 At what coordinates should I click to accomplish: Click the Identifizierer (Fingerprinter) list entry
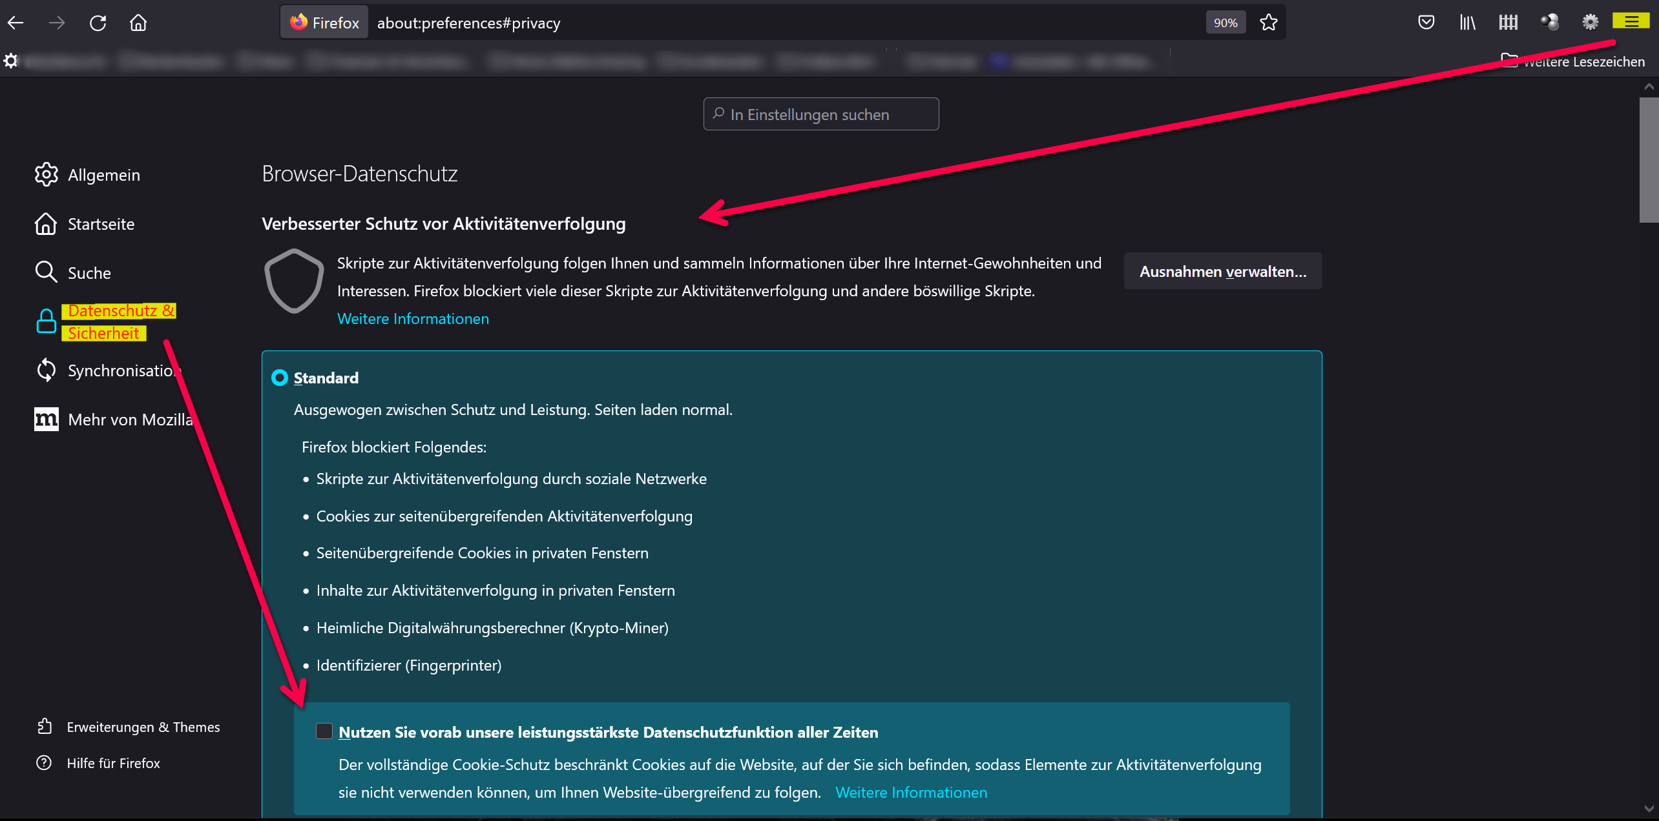pyautogui.click(x=408, y=665)
